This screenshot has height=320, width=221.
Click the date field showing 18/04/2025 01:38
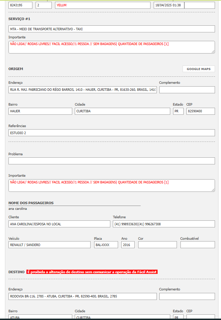(168, 5)
